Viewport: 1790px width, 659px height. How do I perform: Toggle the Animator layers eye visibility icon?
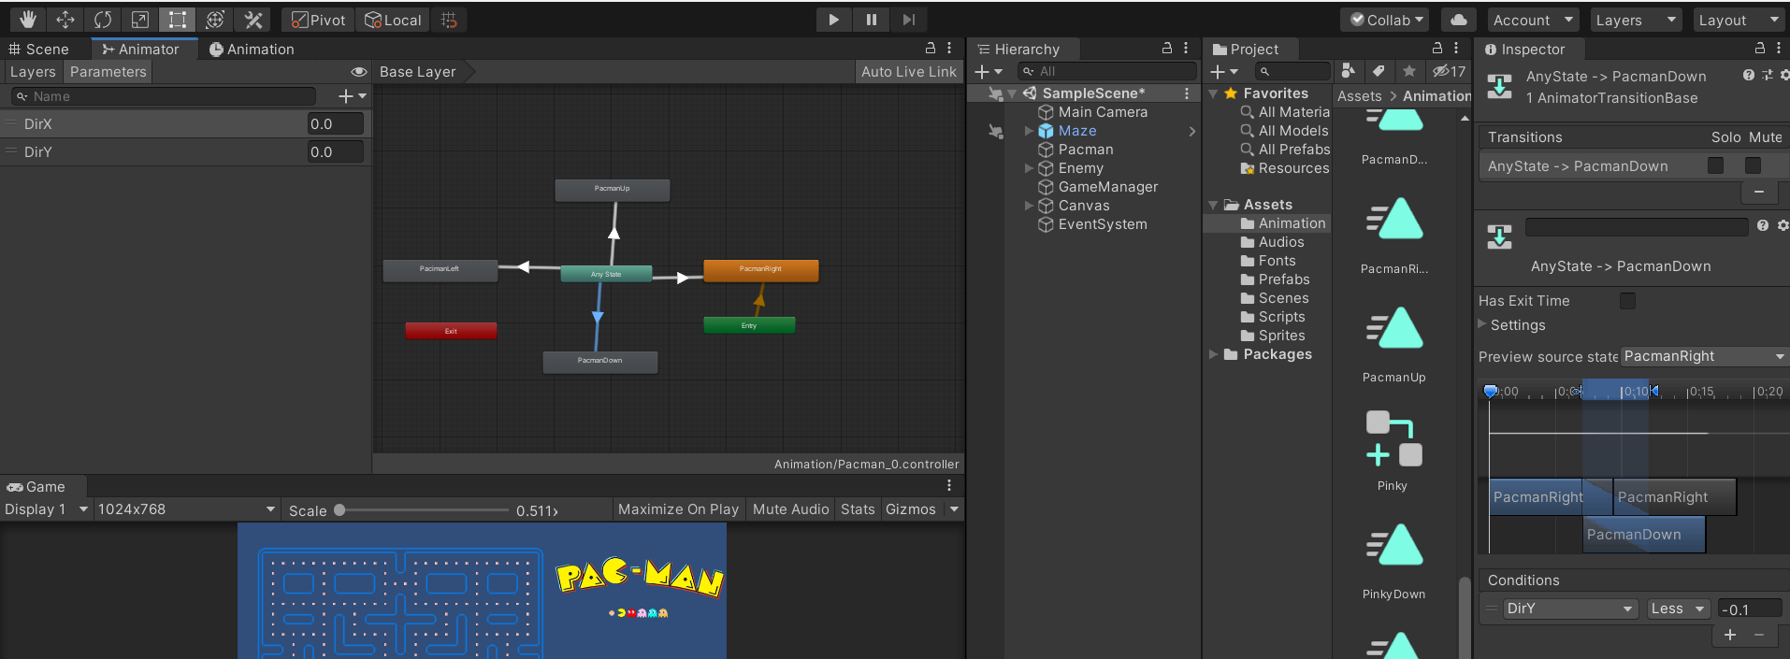tap(358, 72)
